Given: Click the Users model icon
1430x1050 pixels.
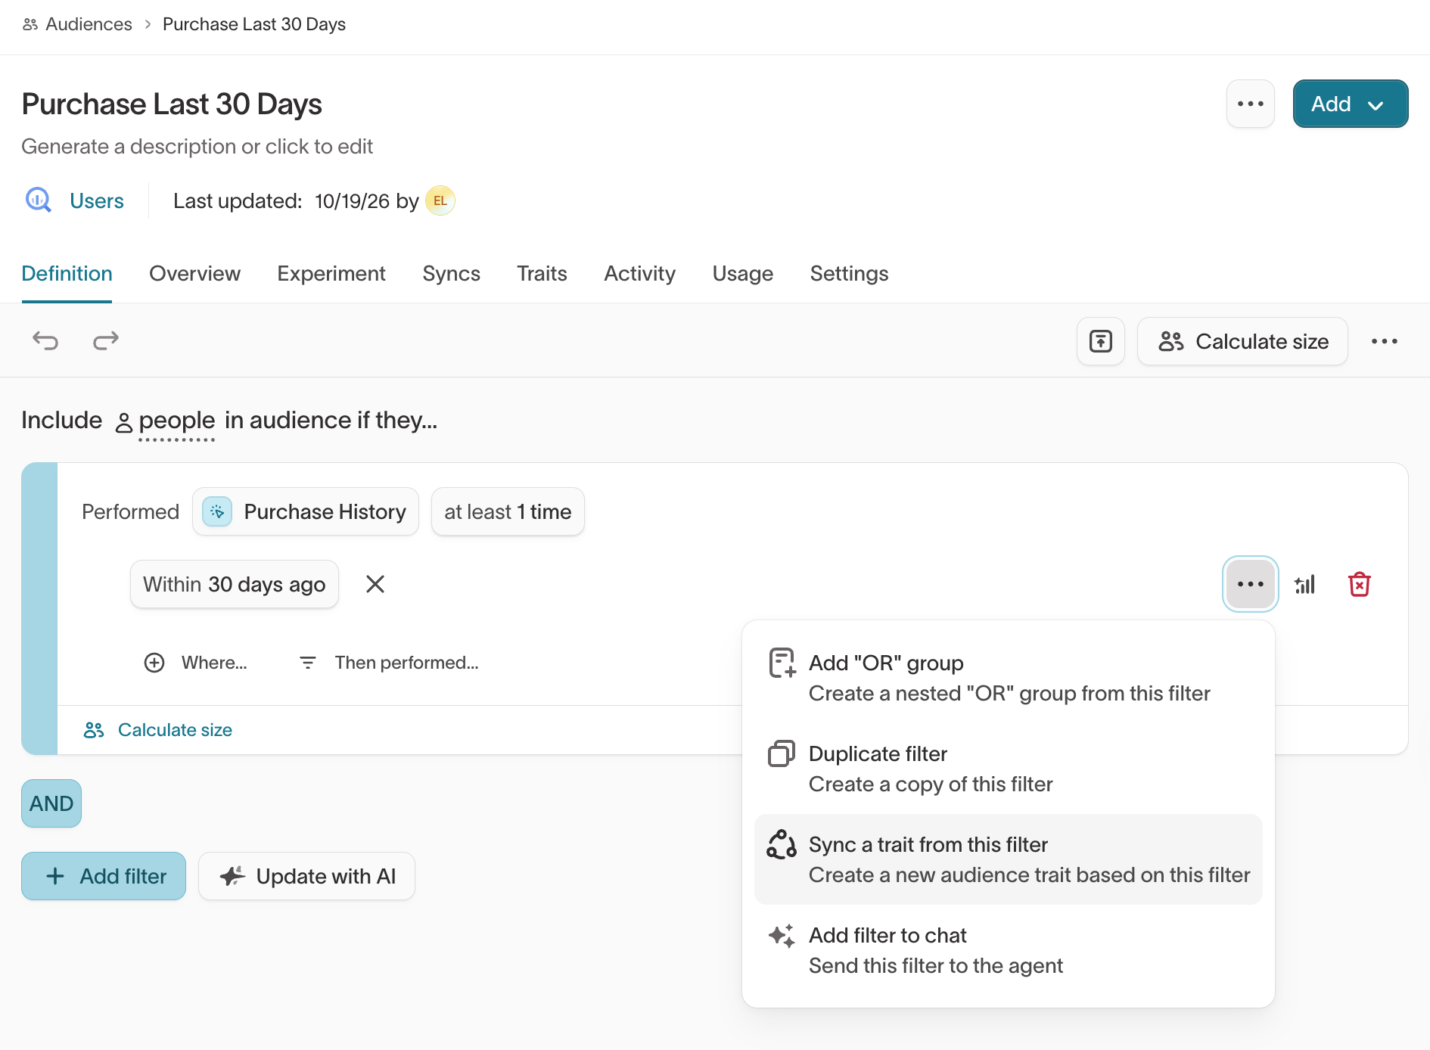Looking at the screenshot, I should (38, 200).
